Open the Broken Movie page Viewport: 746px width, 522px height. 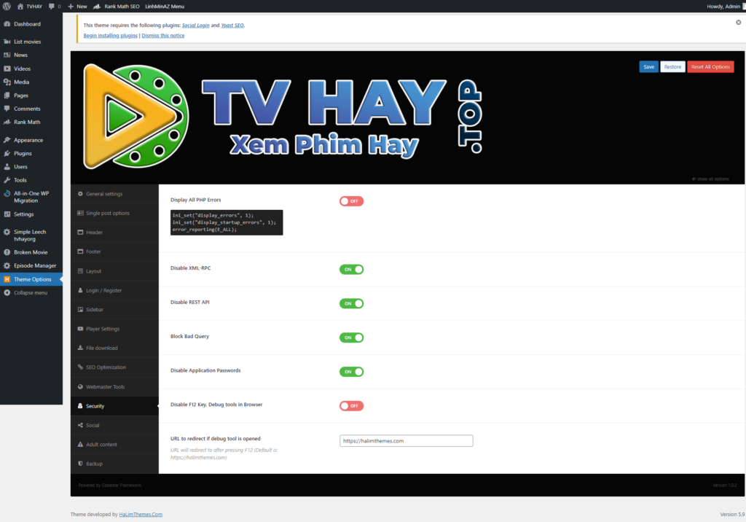(31, 252)
